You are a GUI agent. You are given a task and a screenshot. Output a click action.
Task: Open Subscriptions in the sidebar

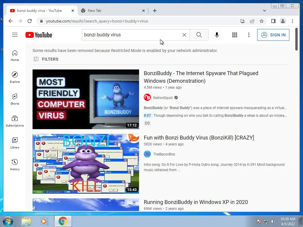(x=15, y=121)
